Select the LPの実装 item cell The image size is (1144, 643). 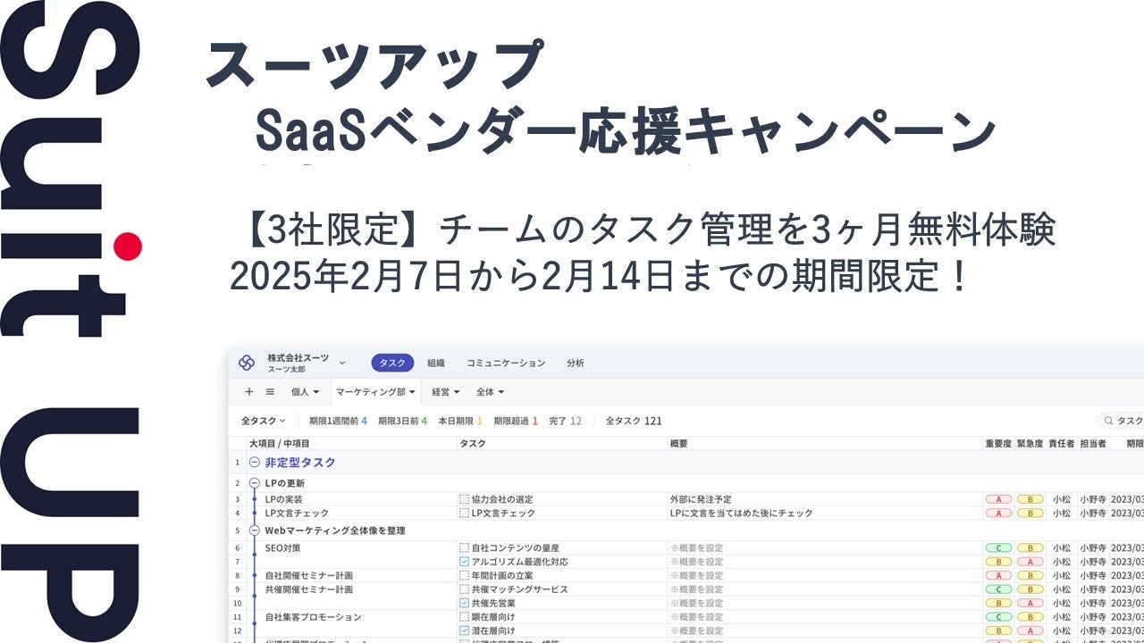(x=283, y=499)
